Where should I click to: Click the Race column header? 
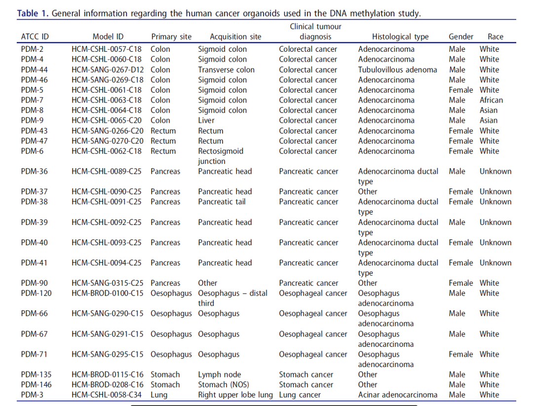pos(495,37)
